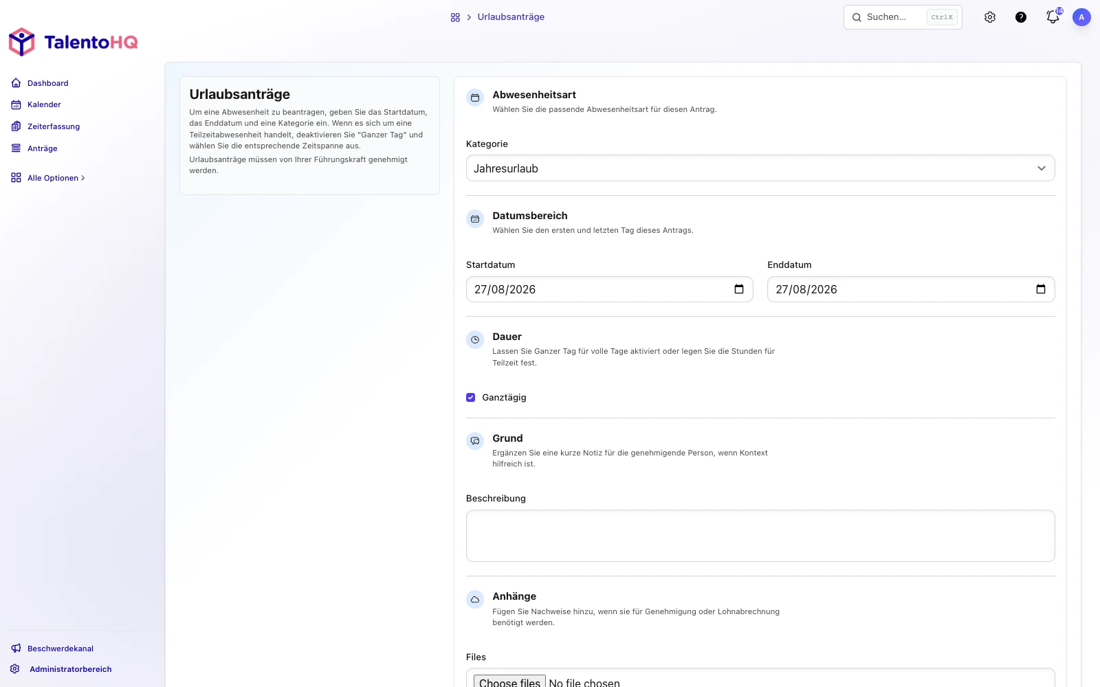This screenshot has height=687, width=1100.
Task: Click the Beschwerdekanal megaphone icon
Action: tap(16, 649)
